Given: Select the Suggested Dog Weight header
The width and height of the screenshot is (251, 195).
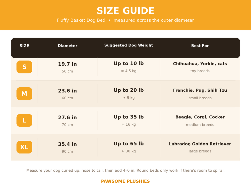Looking at the screenshot, I should click(x=129, y=45).
